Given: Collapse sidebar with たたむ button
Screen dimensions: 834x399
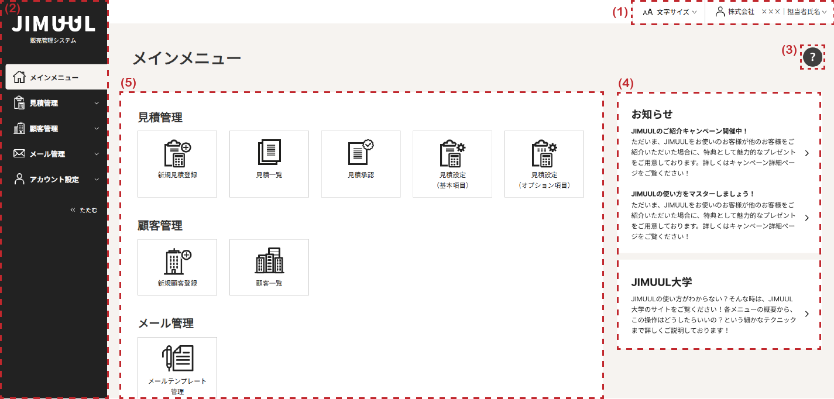Looking at the screenshot, I should 84,209.
